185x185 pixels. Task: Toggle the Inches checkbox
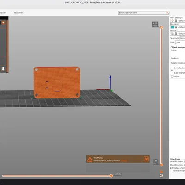click(172, 76)
